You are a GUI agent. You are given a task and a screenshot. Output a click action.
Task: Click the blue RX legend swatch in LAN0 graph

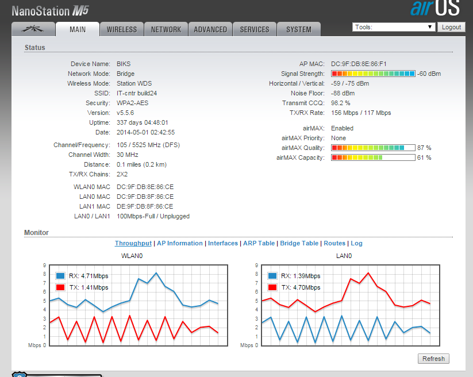click(x=272, y=276)
